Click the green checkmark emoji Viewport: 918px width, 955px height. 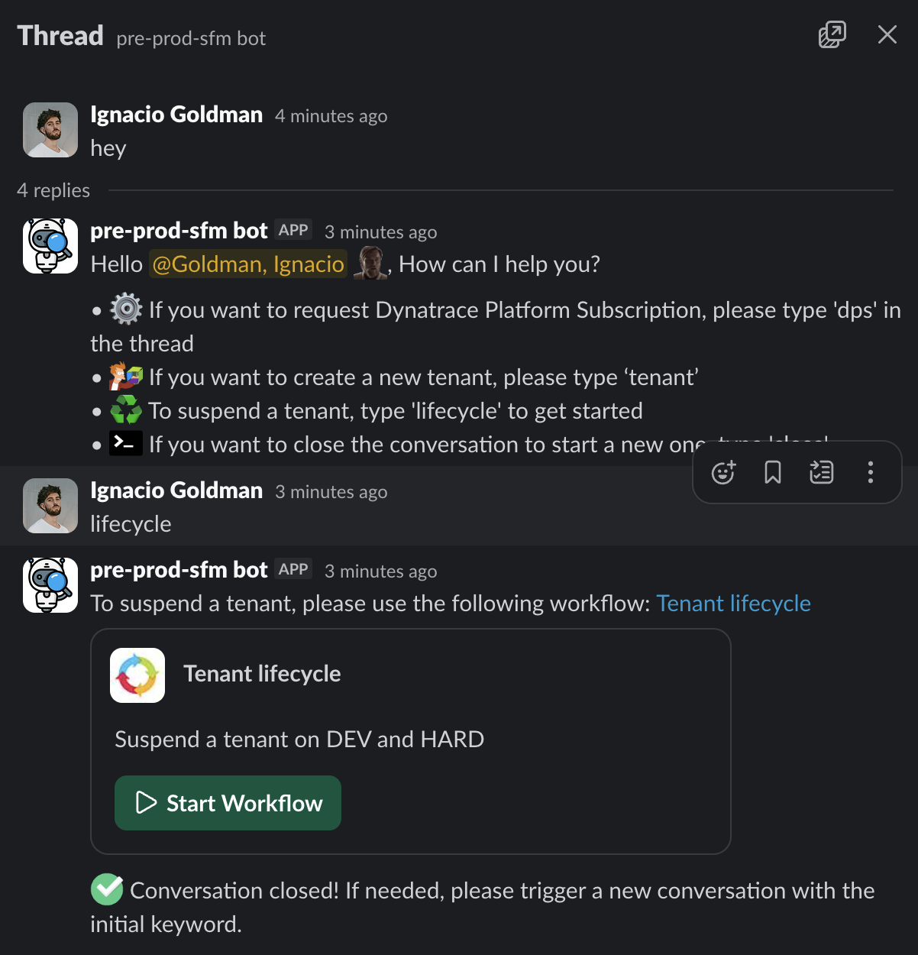pos(107,889)
